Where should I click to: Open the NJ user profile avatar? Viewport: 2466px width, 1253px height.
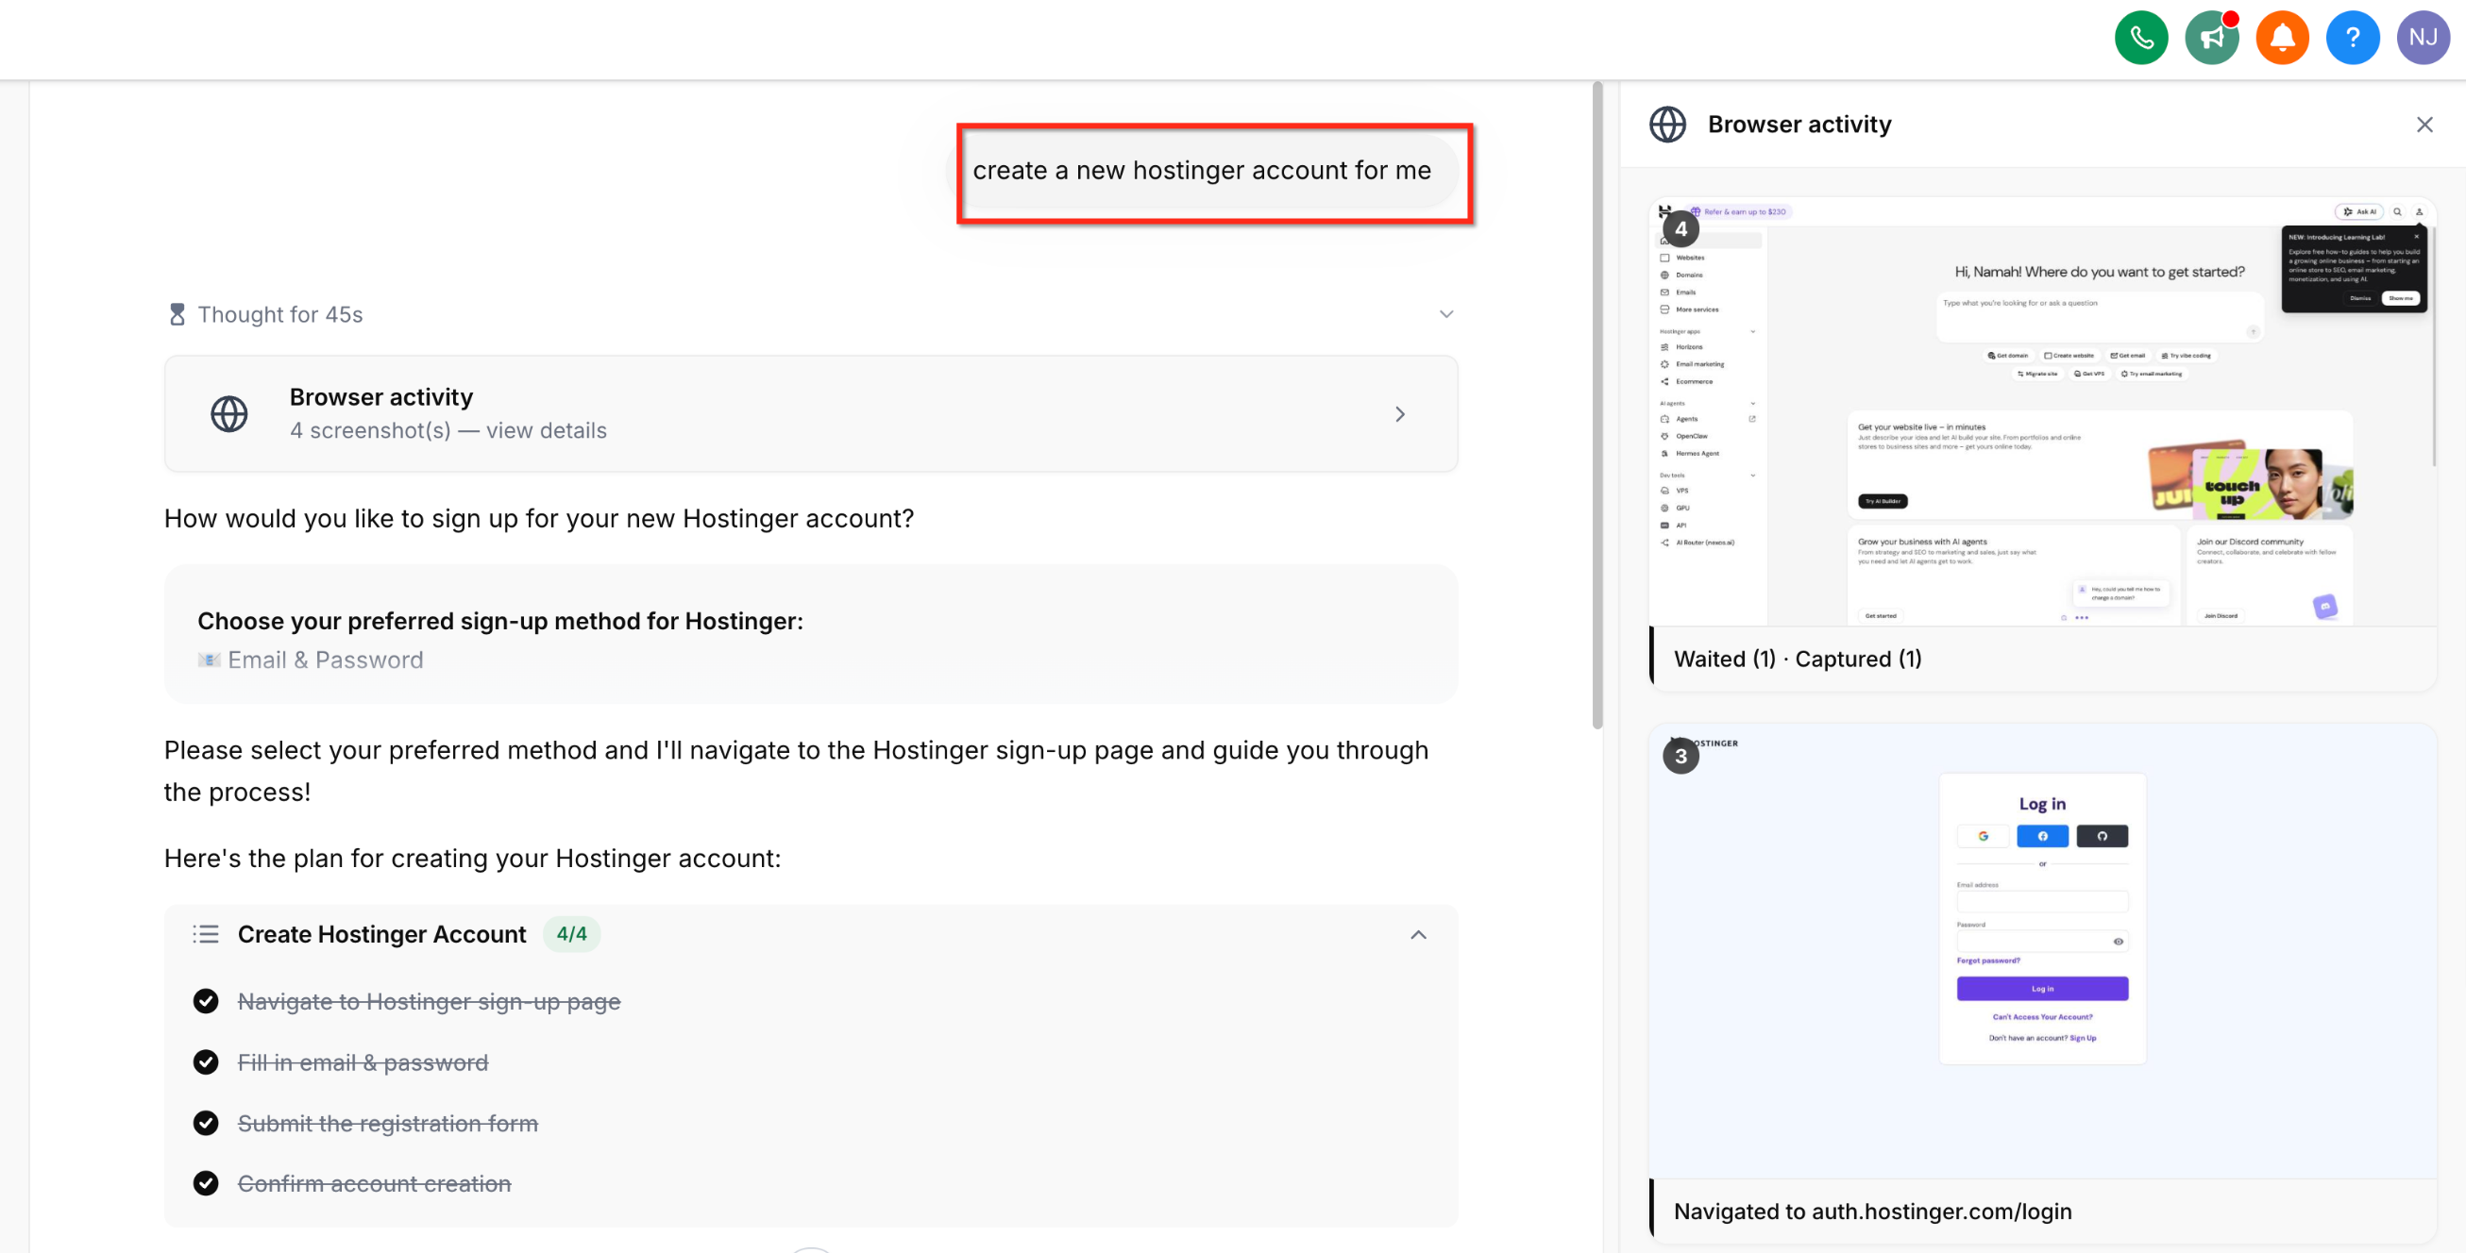click(x=2423, y=38)
